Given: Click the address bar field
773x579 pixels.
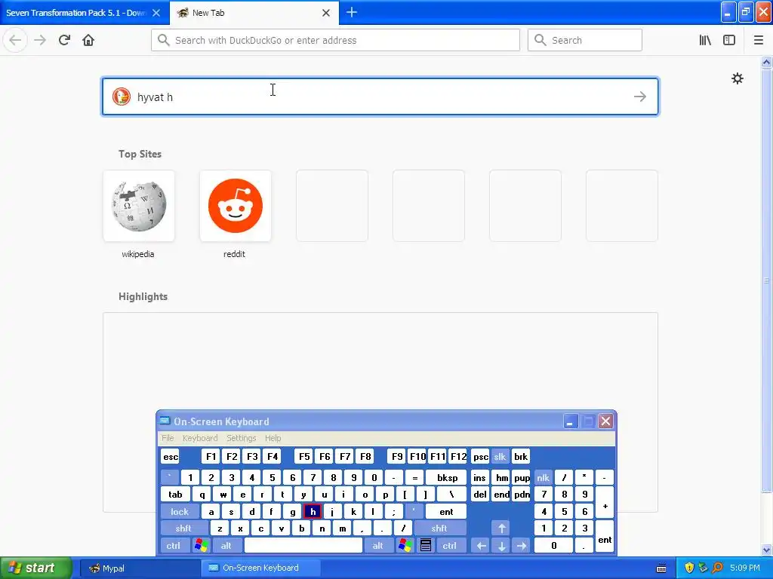Looking at the screenshot, I should (x=335, y=40).
